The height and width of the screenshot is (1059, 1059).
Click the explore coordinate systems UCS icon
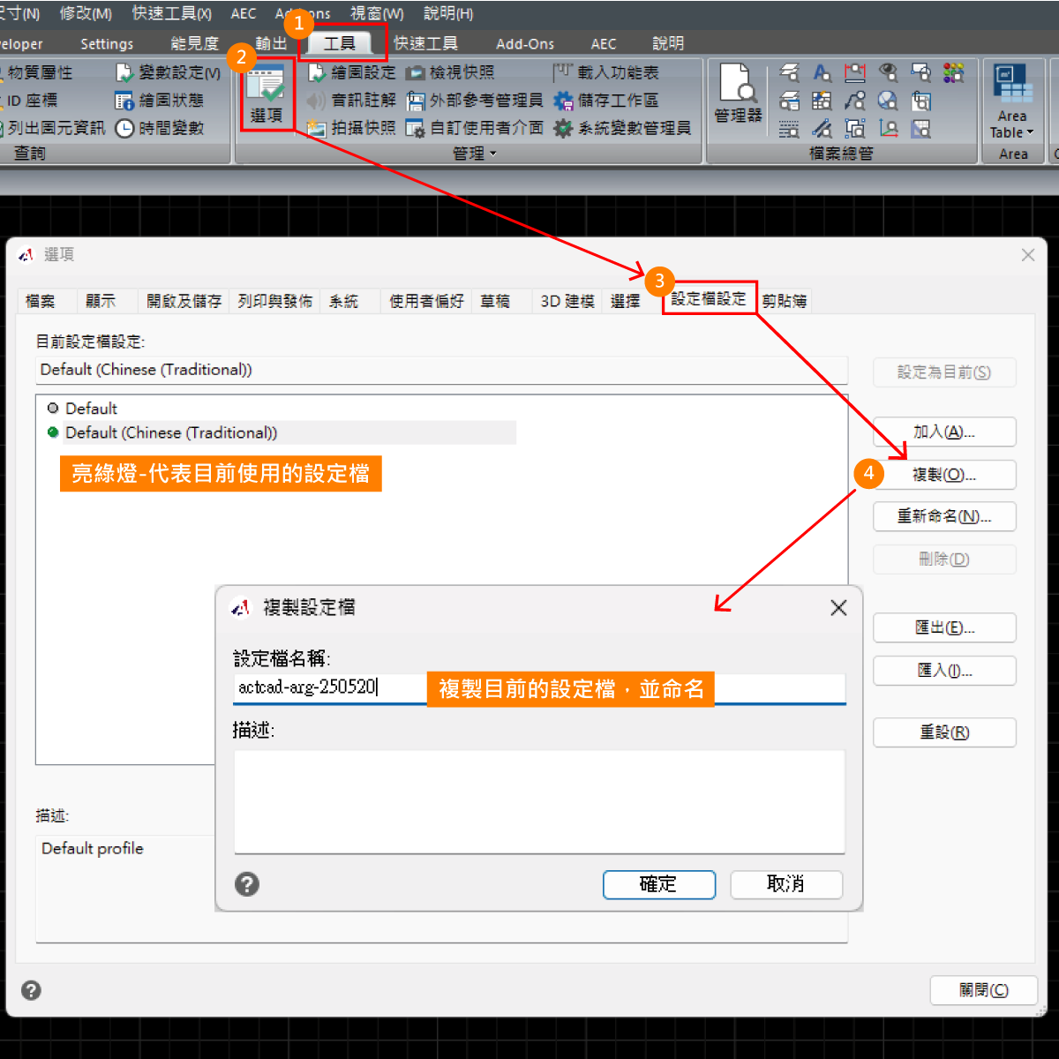pos(889,129)
